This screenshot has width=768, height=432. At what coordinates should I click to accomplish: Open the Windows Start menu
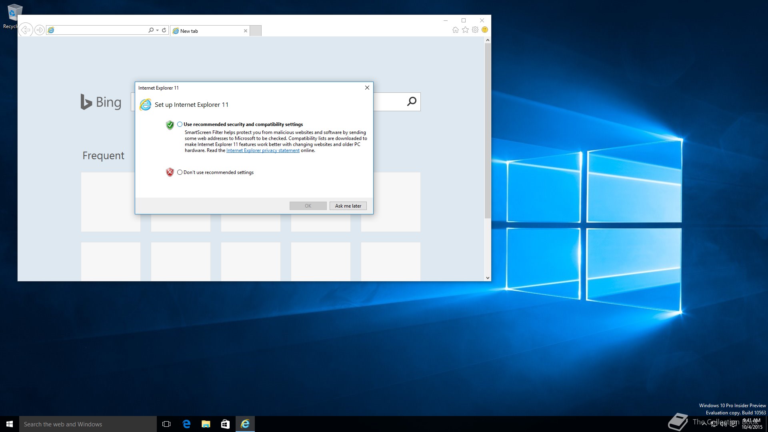[10, 424]
